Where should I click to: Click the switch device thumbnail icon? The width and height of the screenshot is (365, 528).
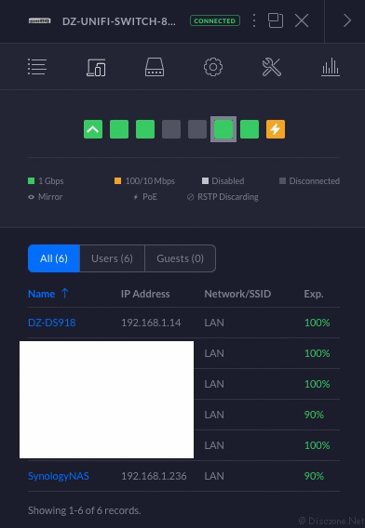(x=39, y=20)
